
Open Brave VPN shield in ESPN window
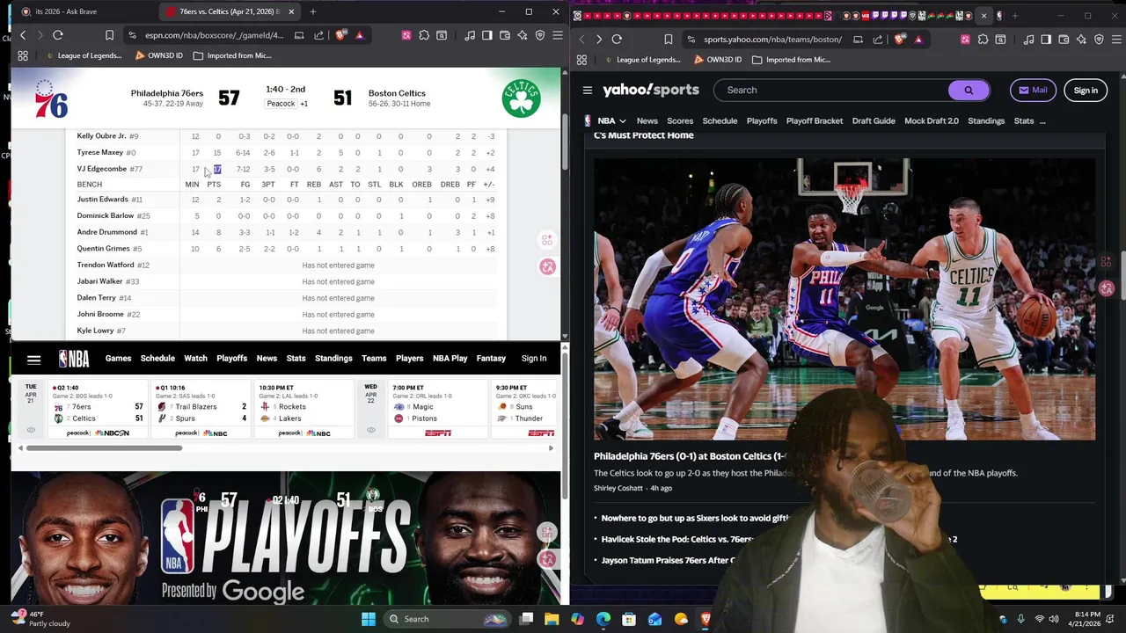click(540, 35)
